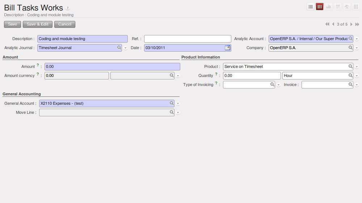Image resolution: width=362 pixels, height=203 pixels.
Task: Open the General Account dropdown arrow
Action: 178,104
